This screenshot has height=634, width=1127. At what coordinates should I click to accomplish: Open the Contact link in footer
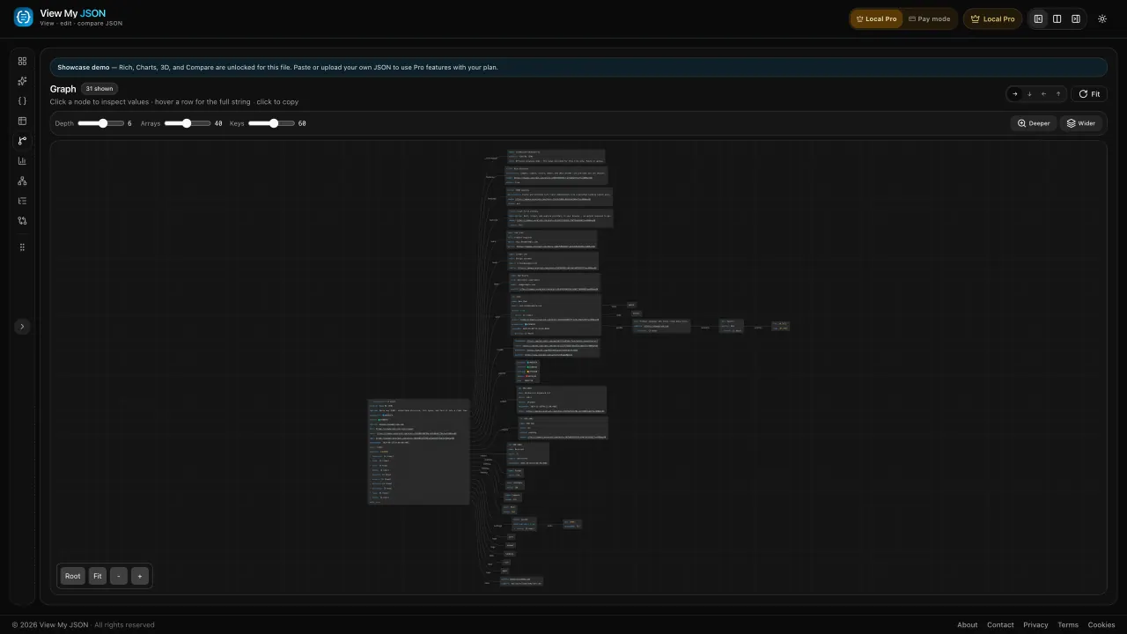pos(1000,625)
